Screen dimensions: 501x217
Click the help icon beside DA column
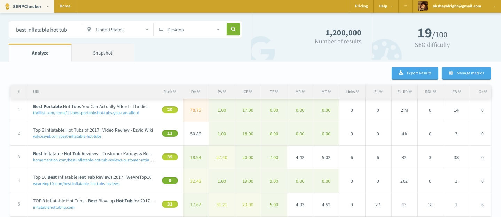click(198, 91)
